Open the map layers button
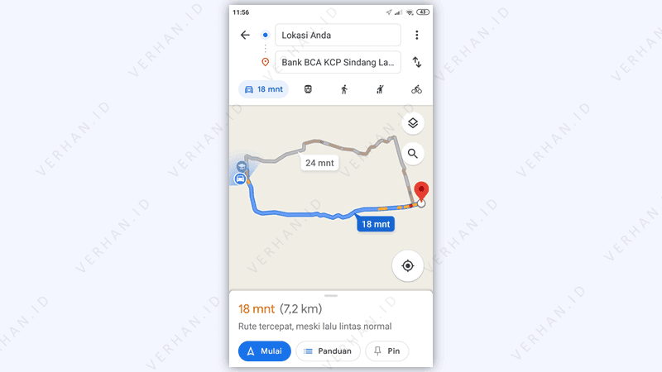Viewport: 662px width, 372px height. coord(412,123)
